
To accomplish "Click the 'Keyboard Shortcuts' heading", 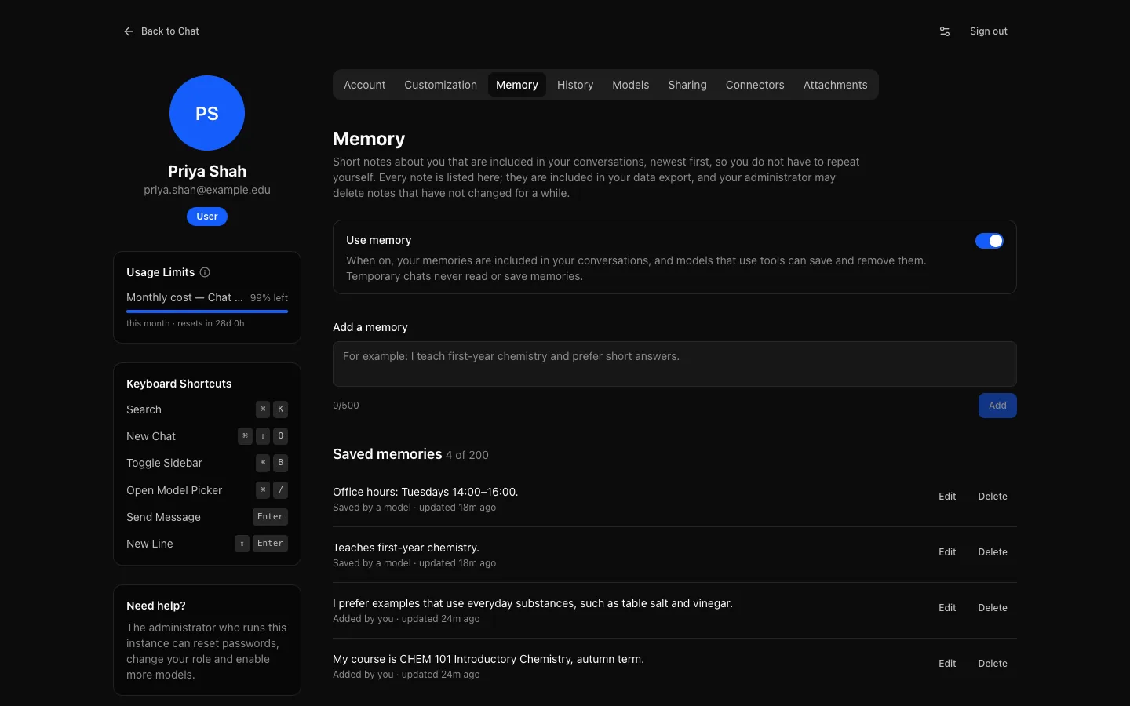I will [x=179, y=384].
